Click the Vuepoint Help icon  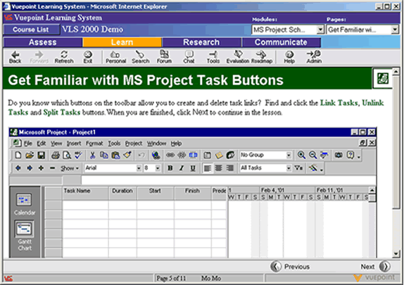[x=289, y=57]
